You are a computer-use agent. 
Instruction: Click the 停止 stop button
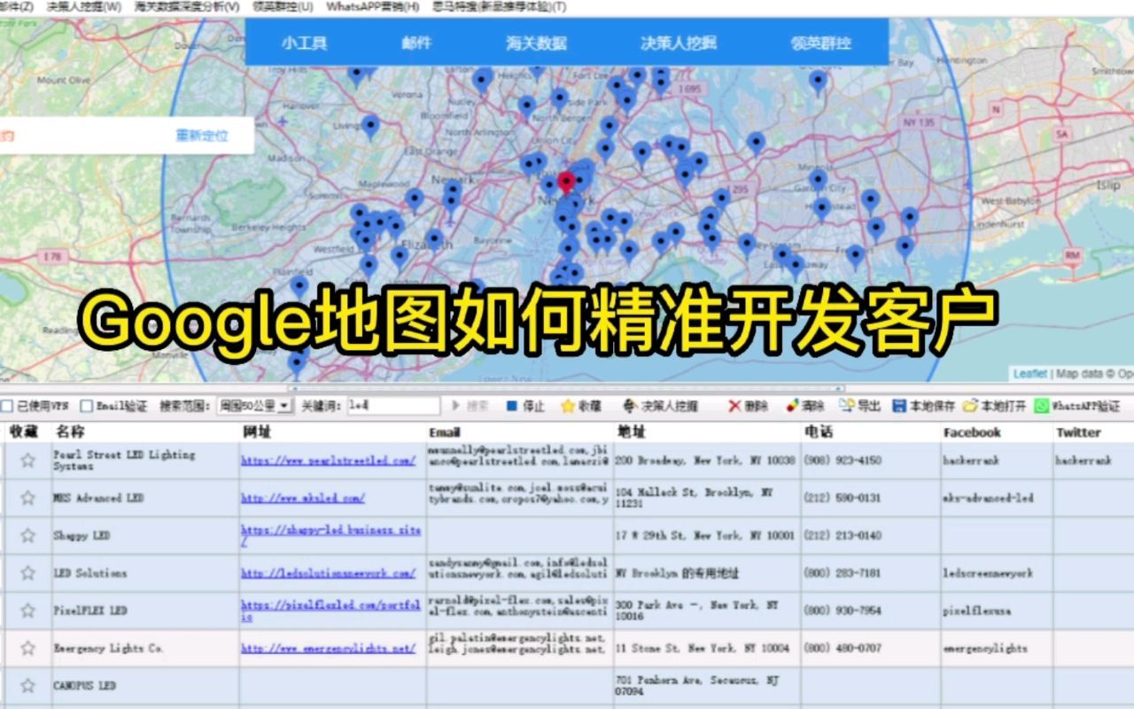click(x=525, y=406)
